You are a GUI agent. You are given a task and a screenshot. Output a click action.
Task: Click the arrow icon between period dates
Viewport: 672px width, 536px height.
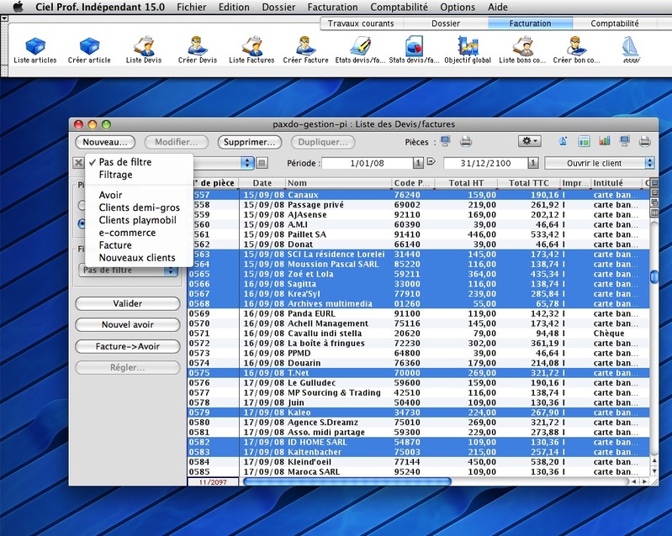pos(431,162)
